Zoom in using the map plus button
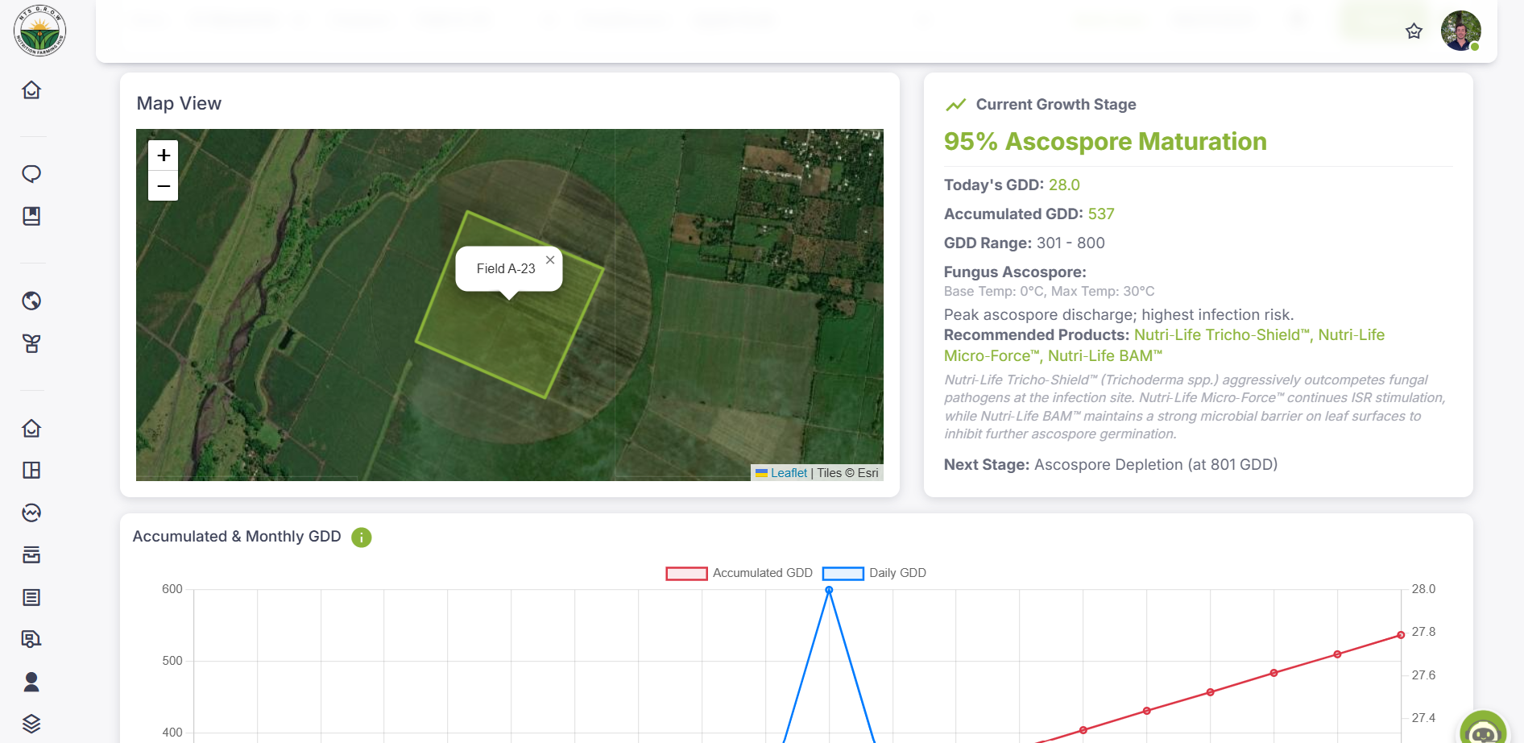Viewport: 1524px width, 743px height. click(164, 155)
